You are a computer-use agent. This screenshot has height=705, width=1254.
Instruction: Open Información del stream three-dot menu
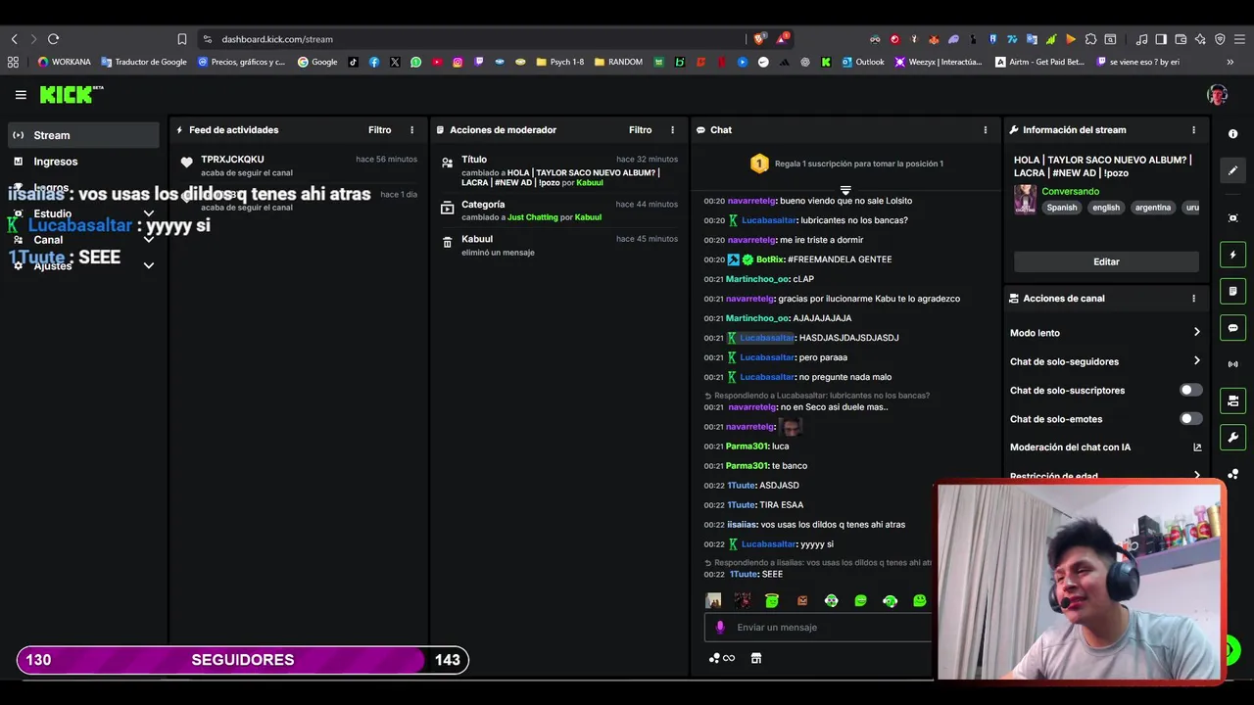(x=1193, y=130)
